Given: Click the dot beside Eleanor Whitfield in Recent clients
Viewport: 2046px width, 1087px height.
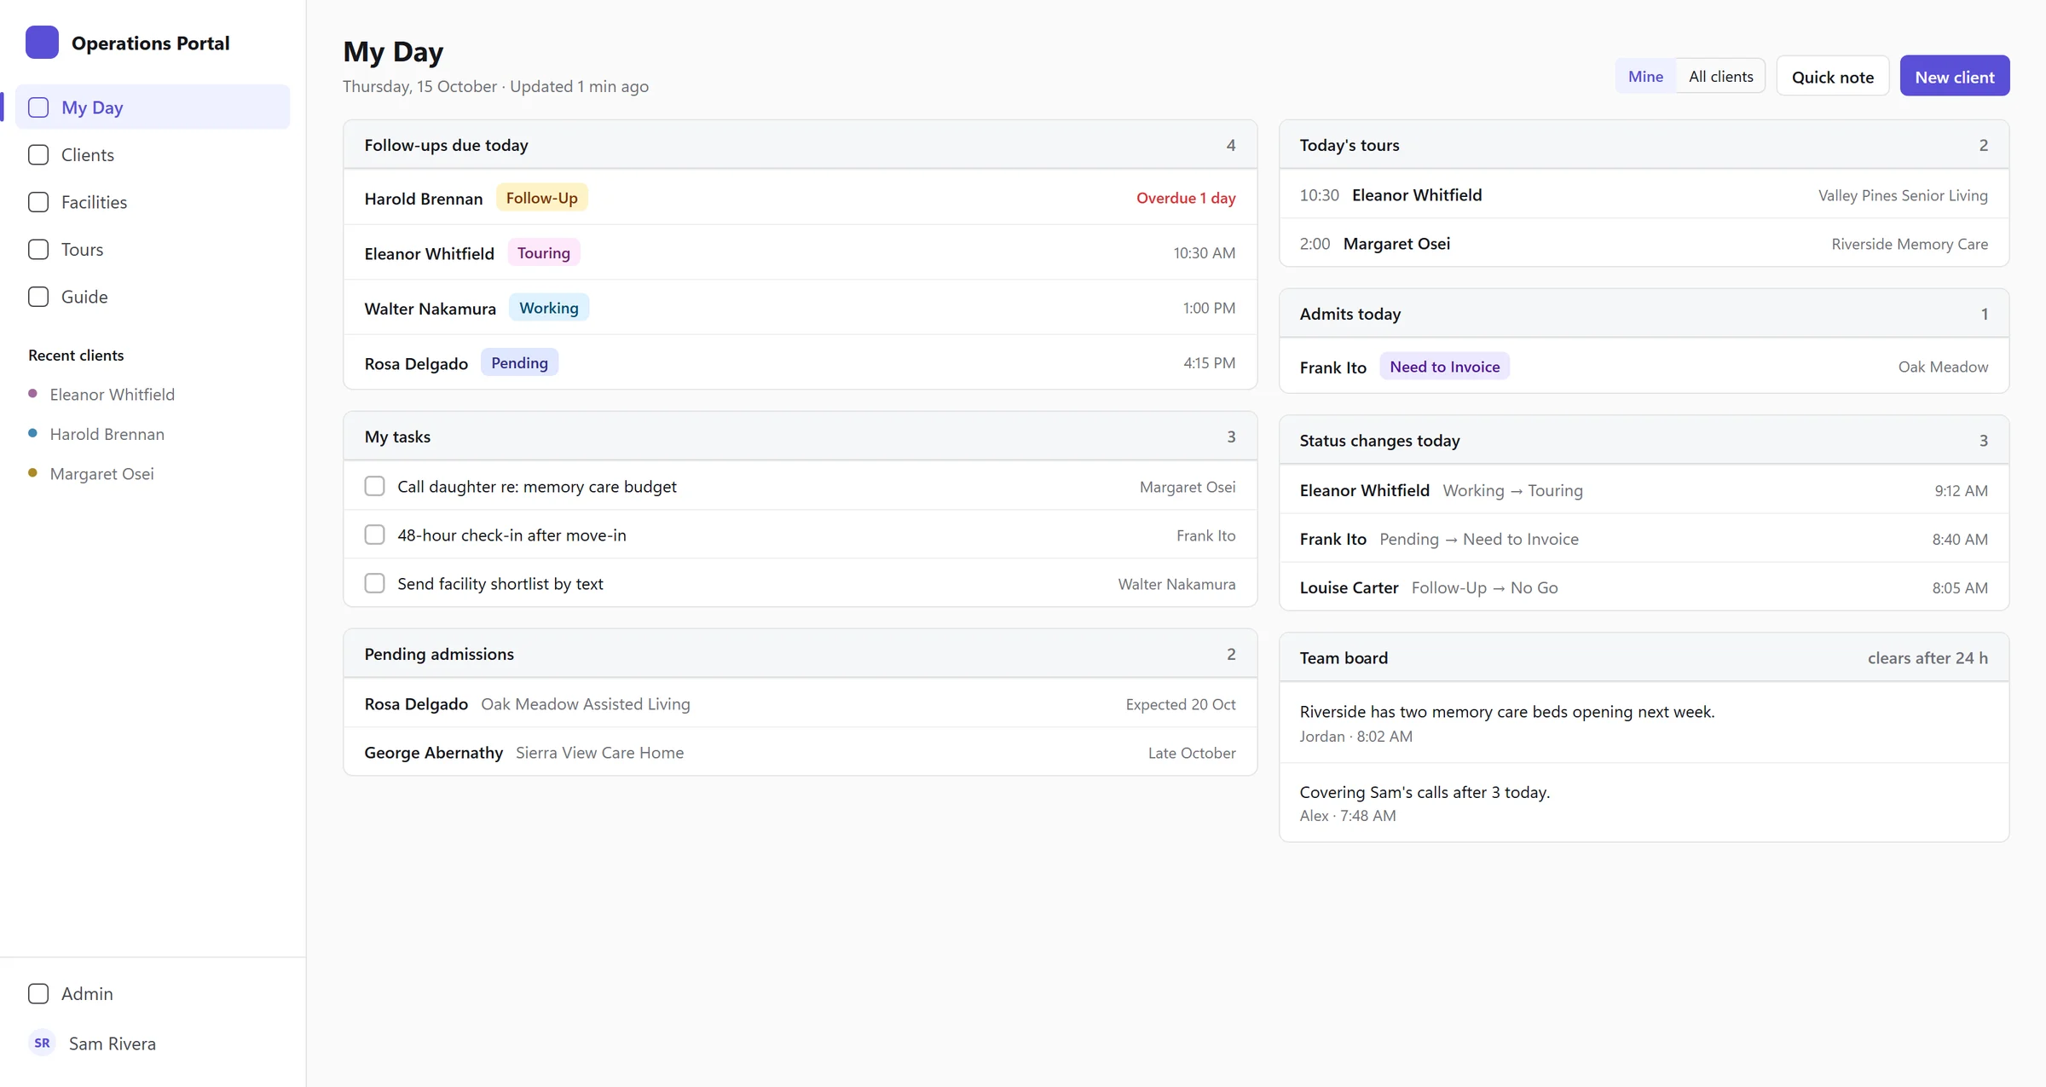Looking at the screenshot, I should coord(32,394).
